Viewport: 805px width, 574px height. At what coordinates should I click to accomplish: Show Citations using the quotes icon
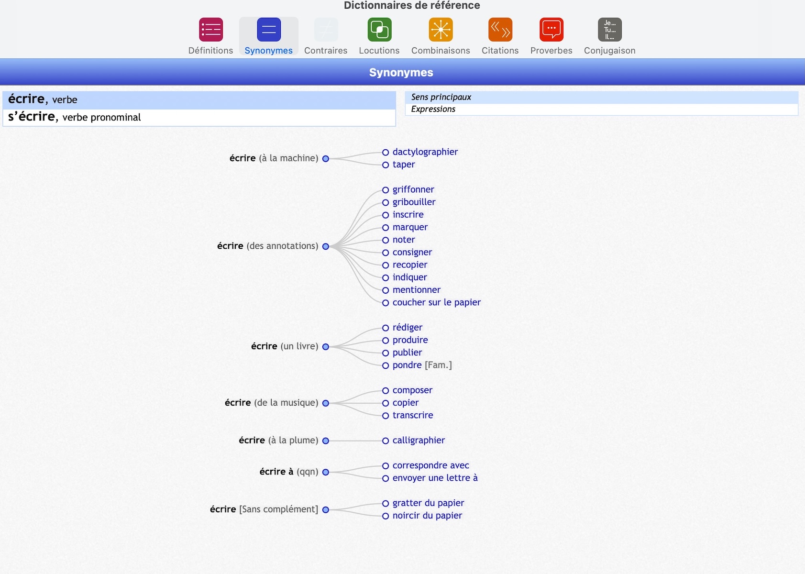pyautogui.click(x=500, y=30)
